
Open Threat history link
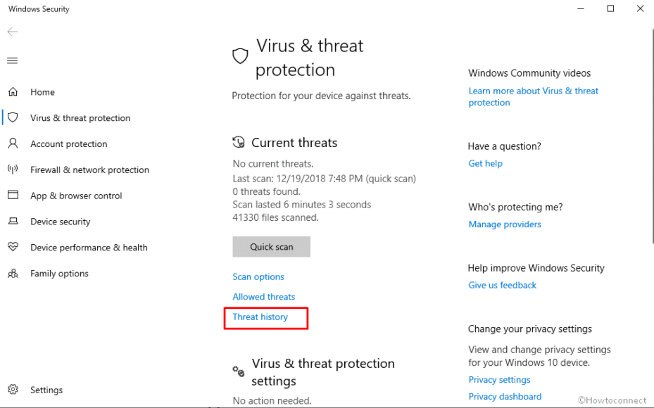(x=260, y=317)
